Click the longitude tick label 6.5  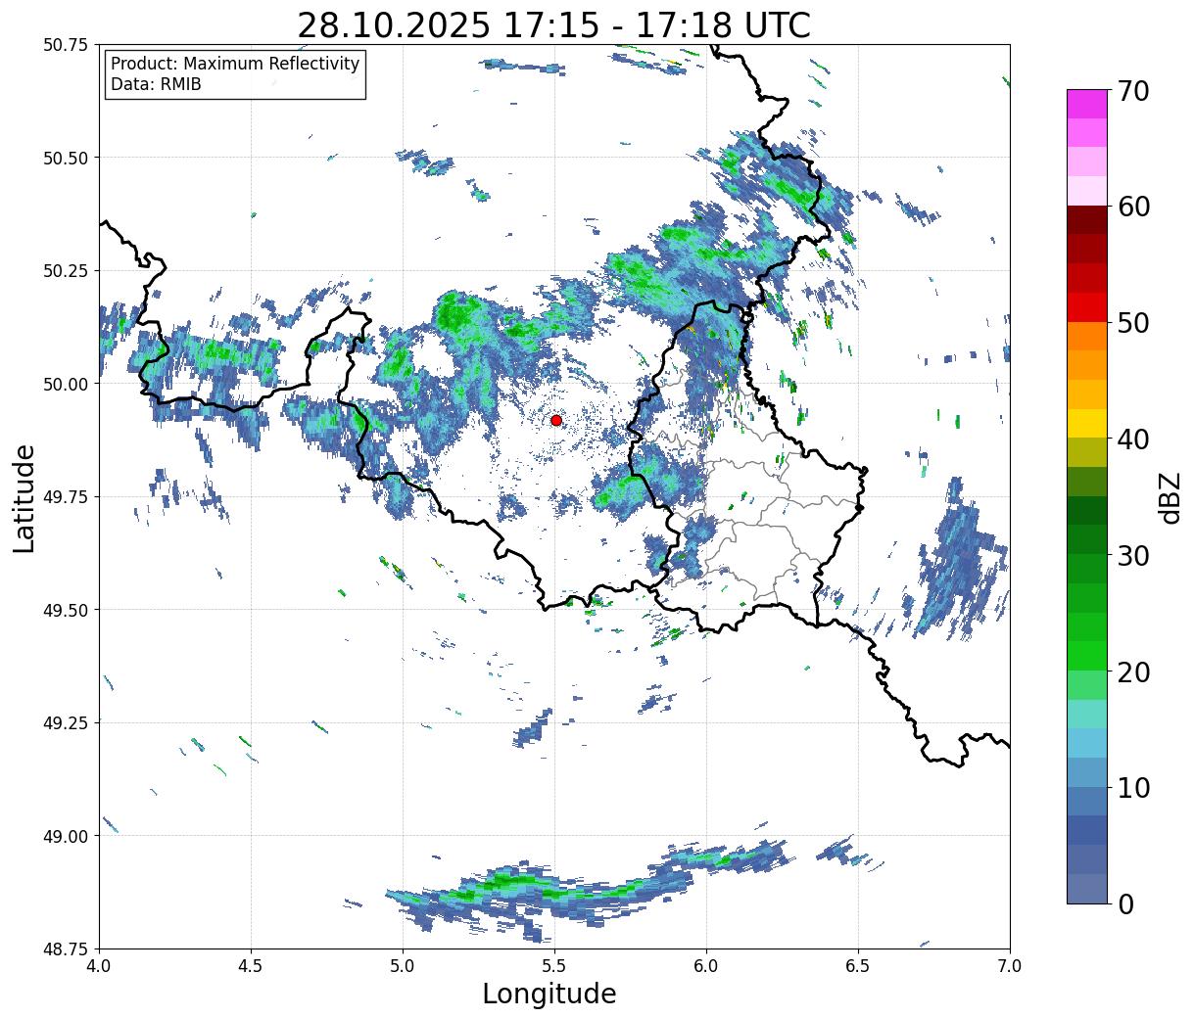click(858, 965)
